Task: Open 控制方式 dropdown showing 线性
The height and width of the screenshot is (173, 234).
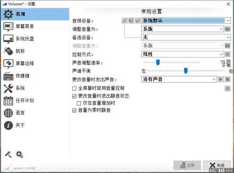Action: pyautogui.click(x=183, y=54)
